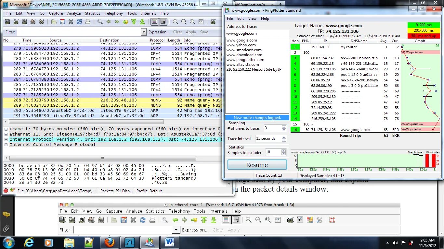Open Wireshark's Statistics menu
The width and height of the screenshot is (444, 249).
(93, 13)
